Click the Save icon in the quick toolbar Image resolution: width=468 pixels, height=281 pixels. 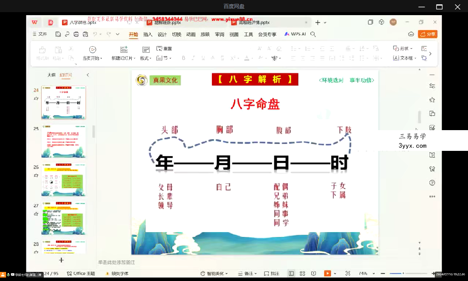58,34
